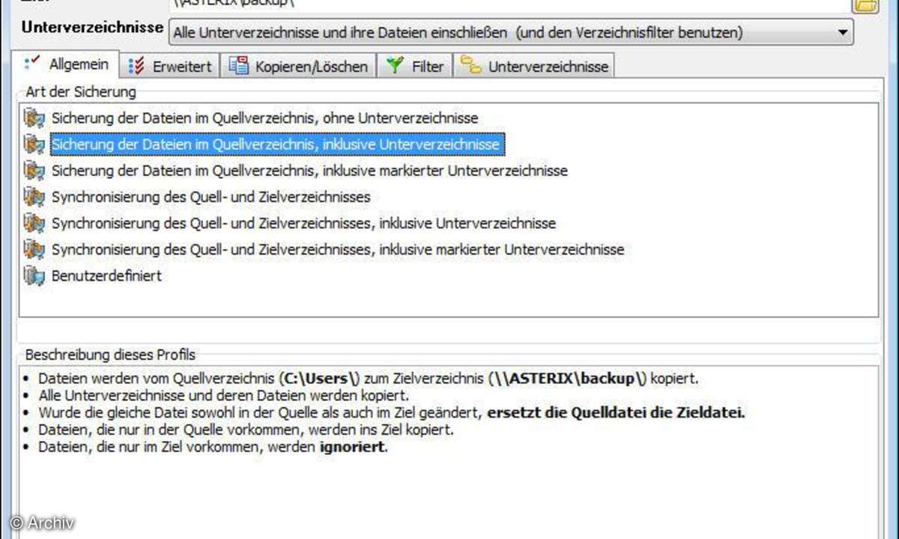Select 'Sicherung ... ohne Unterverzeichnisse' option
The image size is (899, 539).
pyautogui.click(x=264, y=118)
